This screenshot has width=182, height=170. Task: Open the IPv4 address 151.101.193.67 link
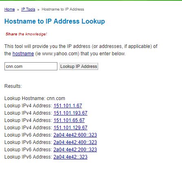70,113
